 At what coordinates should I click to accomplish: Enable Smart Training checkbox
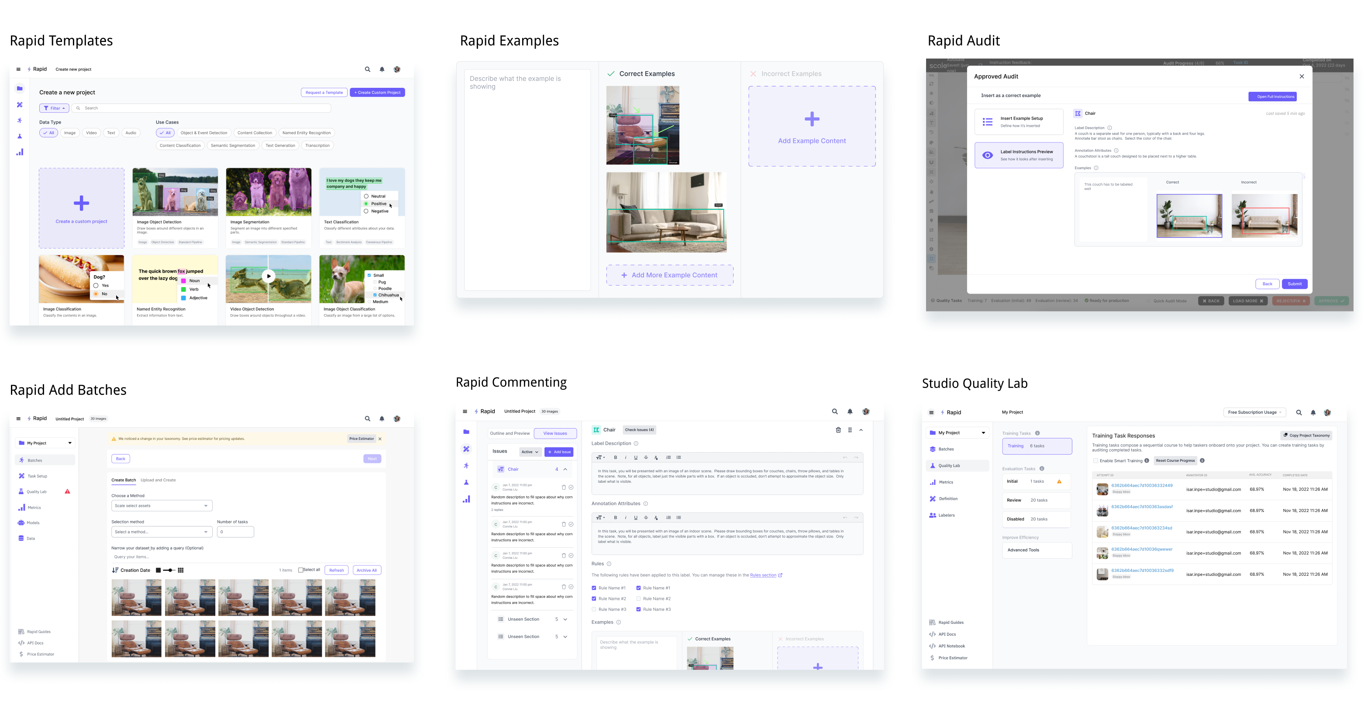[x=1095, y=461]
